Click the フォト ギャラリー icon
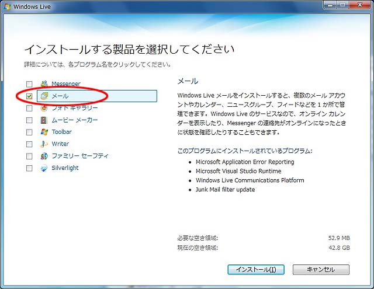This screenshot has width=374, height=289. click(44, 108)
